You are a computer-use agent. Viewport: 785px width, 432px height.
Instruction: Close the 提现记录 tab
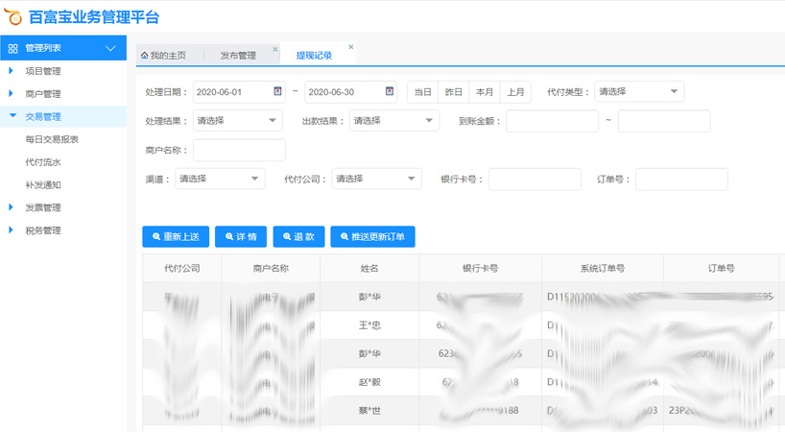tap(351, 47)
